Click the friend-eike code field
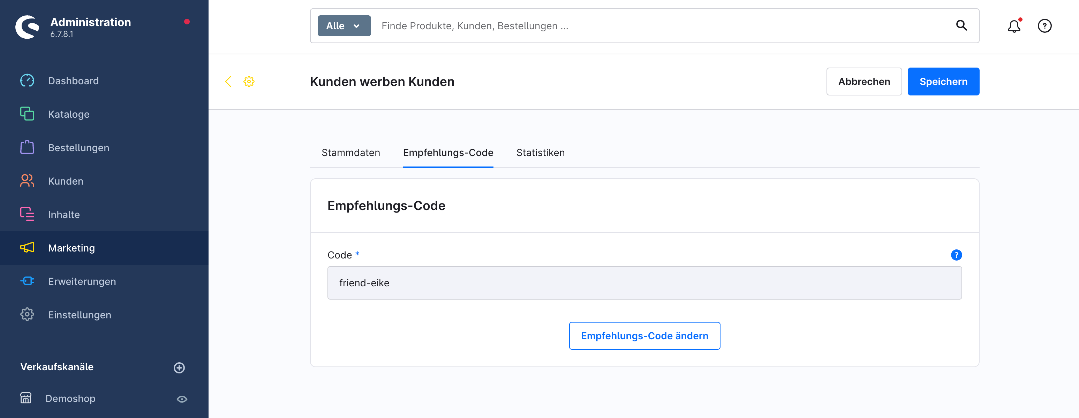This screenshot has height=418, width=1079. [x=644, y=283]
